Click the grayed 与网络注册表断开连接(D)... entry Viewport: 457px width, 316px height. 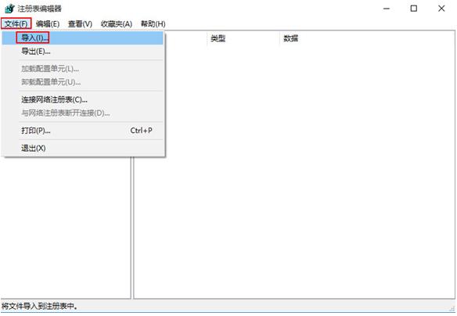(82, 113)
